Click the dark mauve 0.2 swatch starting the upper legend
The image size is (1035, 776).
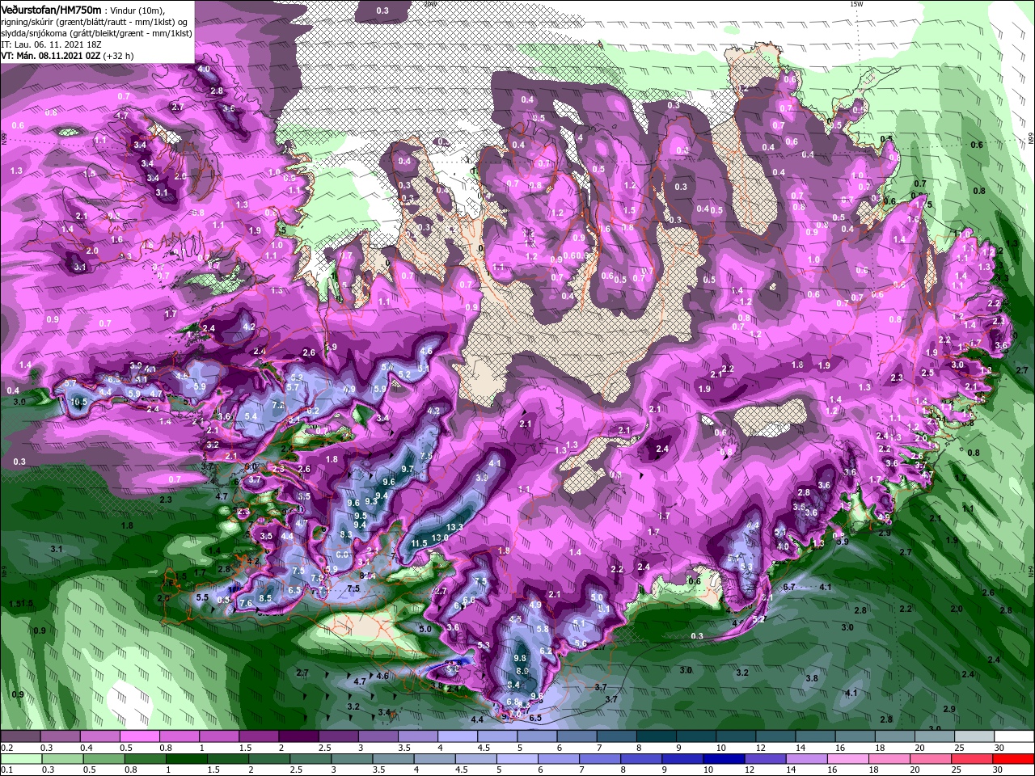pos(21,737)
